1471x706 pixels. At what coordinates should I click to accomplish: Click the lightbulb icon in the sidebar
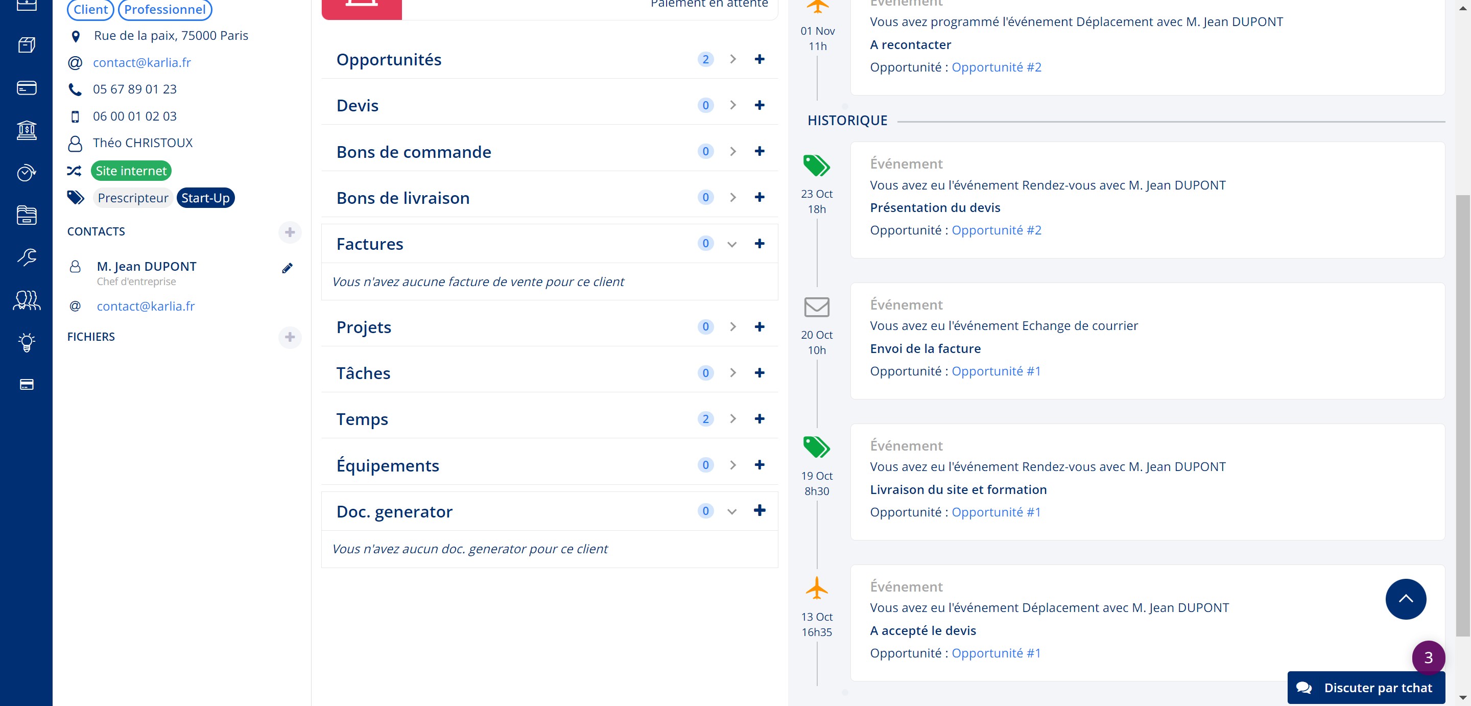coord(26,342)
